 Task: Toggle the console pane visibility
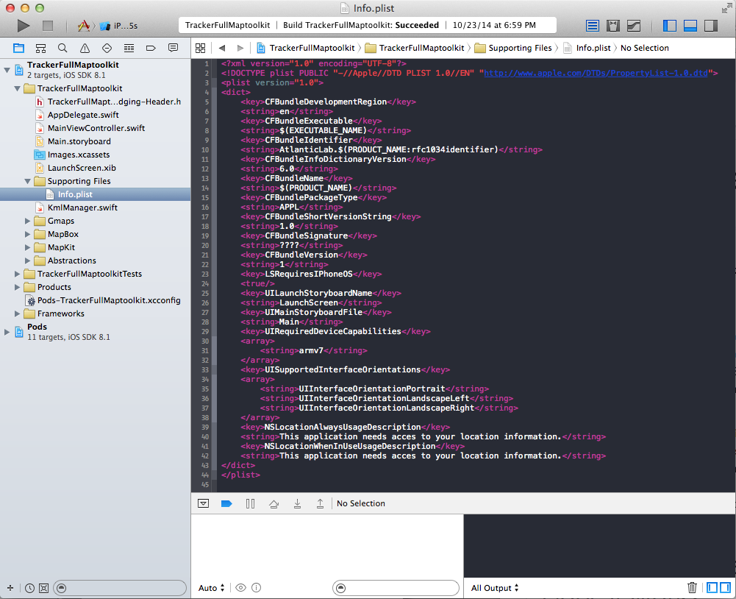tap(726, 587)
